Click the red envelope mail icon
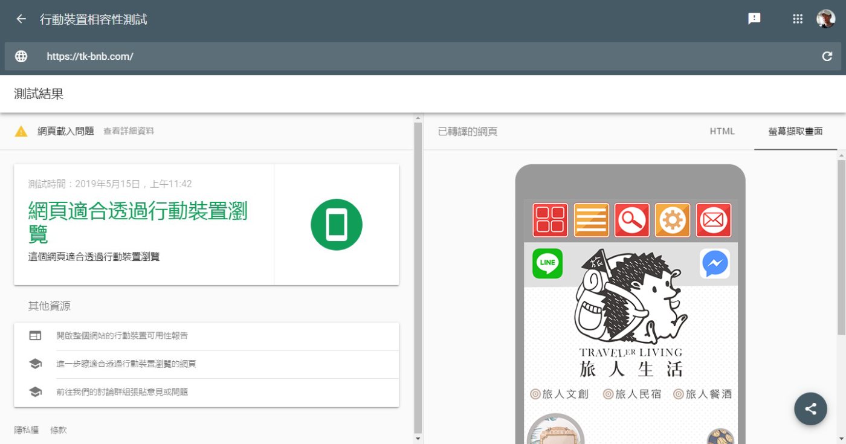The height and width of the screenshot is (444, 846). click(x=713, y=220)
